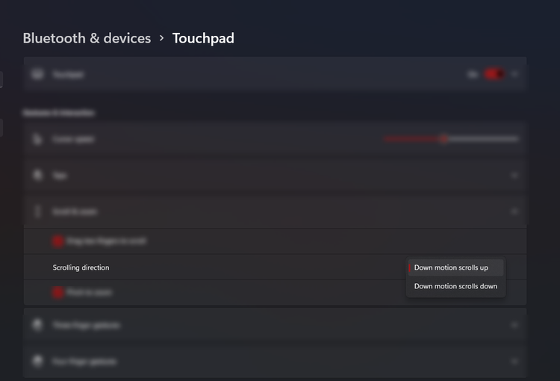Go back to Bluetooth & devices breadcrumb
560x381 pixels.
point(87,38)
